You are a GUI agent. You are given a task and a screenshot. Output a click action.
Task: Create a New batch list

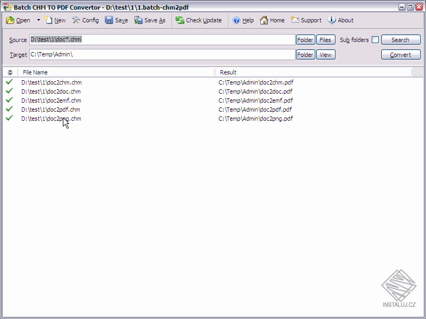click(x=55, y=20)
